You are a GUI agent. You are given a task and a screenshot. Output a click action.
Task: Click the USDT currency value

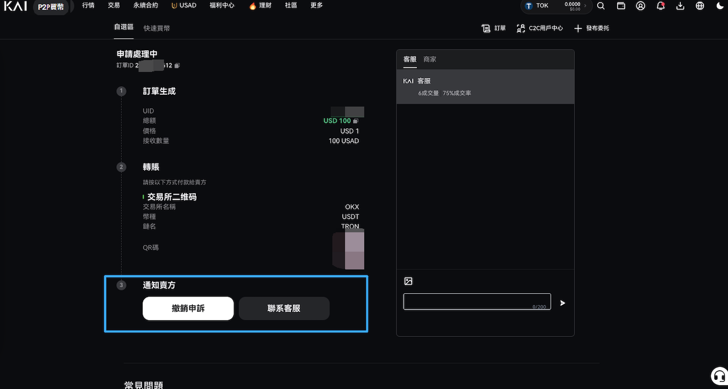350,216
